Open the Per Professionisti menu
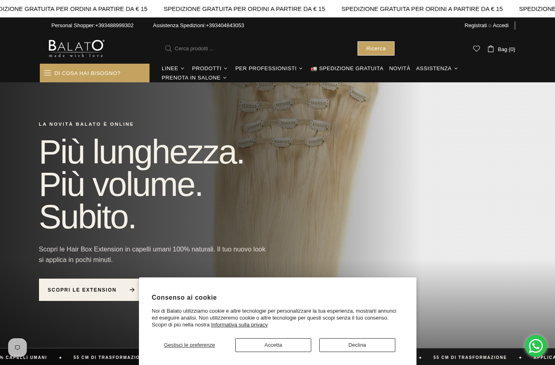 click(266, 69)
